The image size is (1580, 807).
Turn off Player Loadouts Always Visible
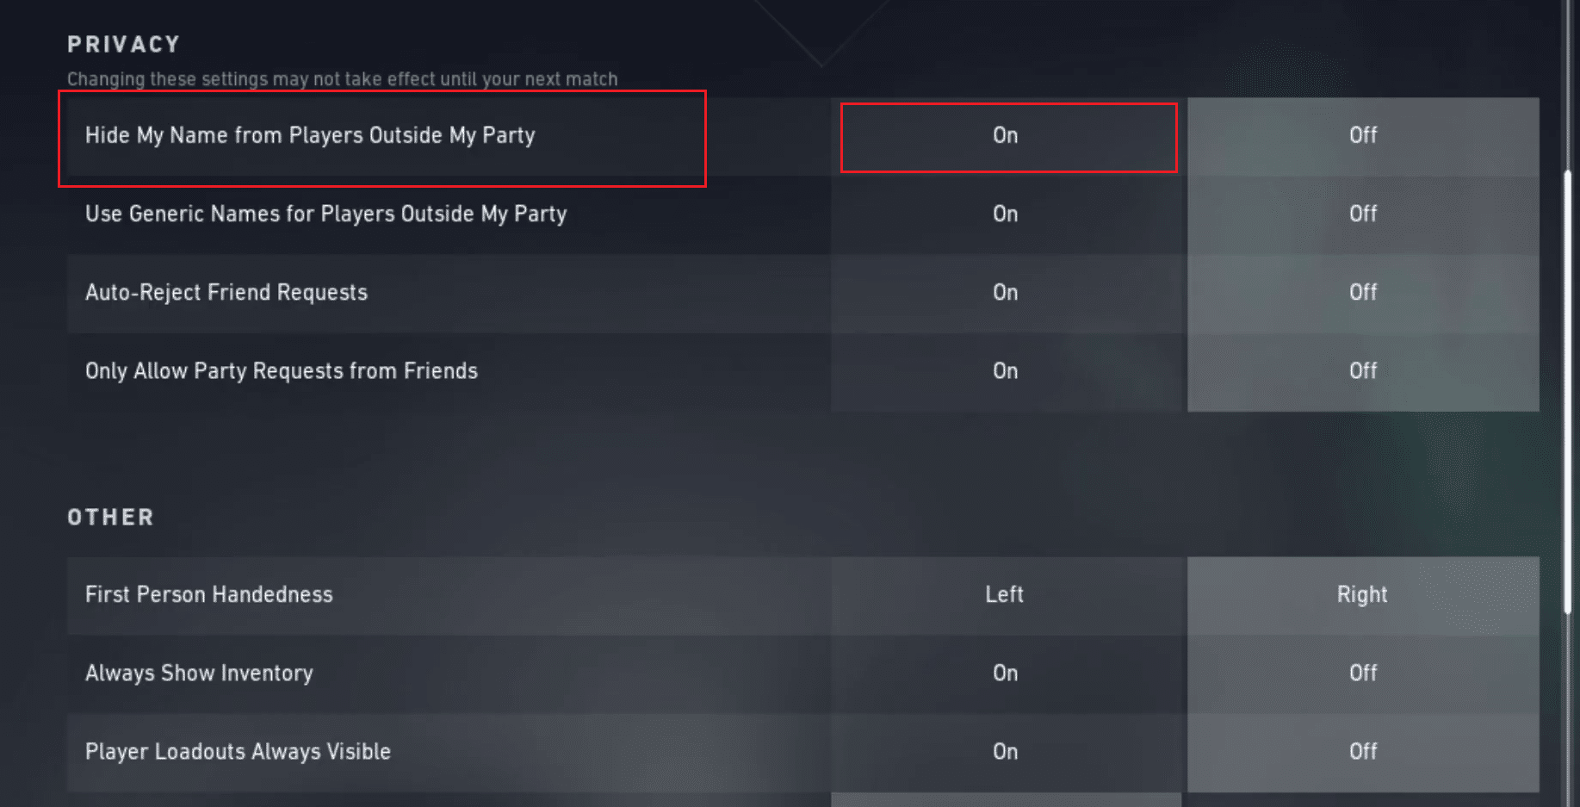[1362, 752]
